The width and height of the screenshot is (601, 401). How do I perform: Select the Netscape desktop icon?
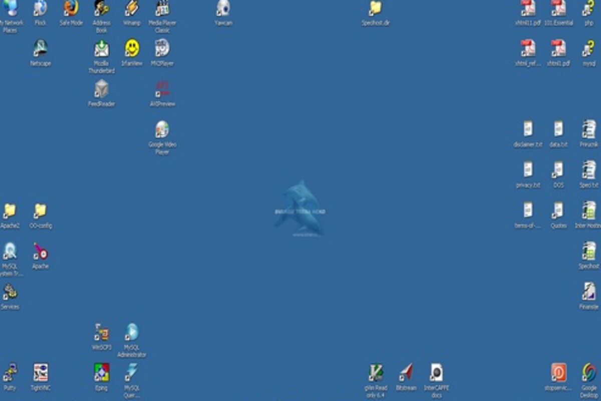(40, 49)
